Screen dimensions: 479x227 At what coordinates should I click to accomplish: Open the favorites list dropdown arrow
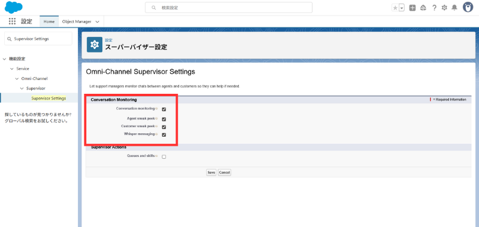point(402,8)
